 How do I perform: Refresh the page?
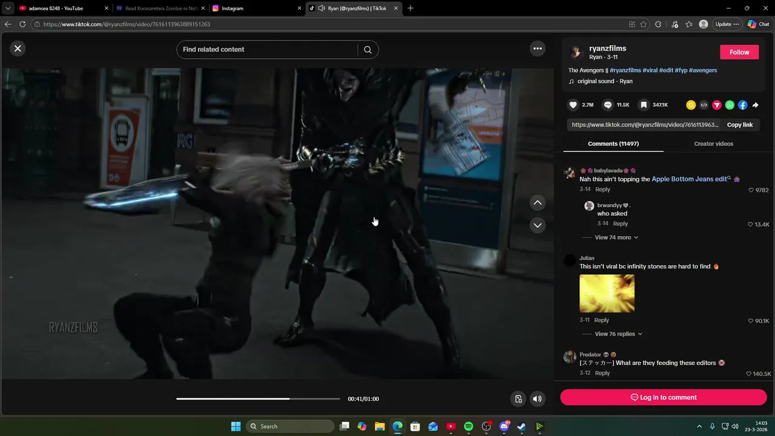22,24
